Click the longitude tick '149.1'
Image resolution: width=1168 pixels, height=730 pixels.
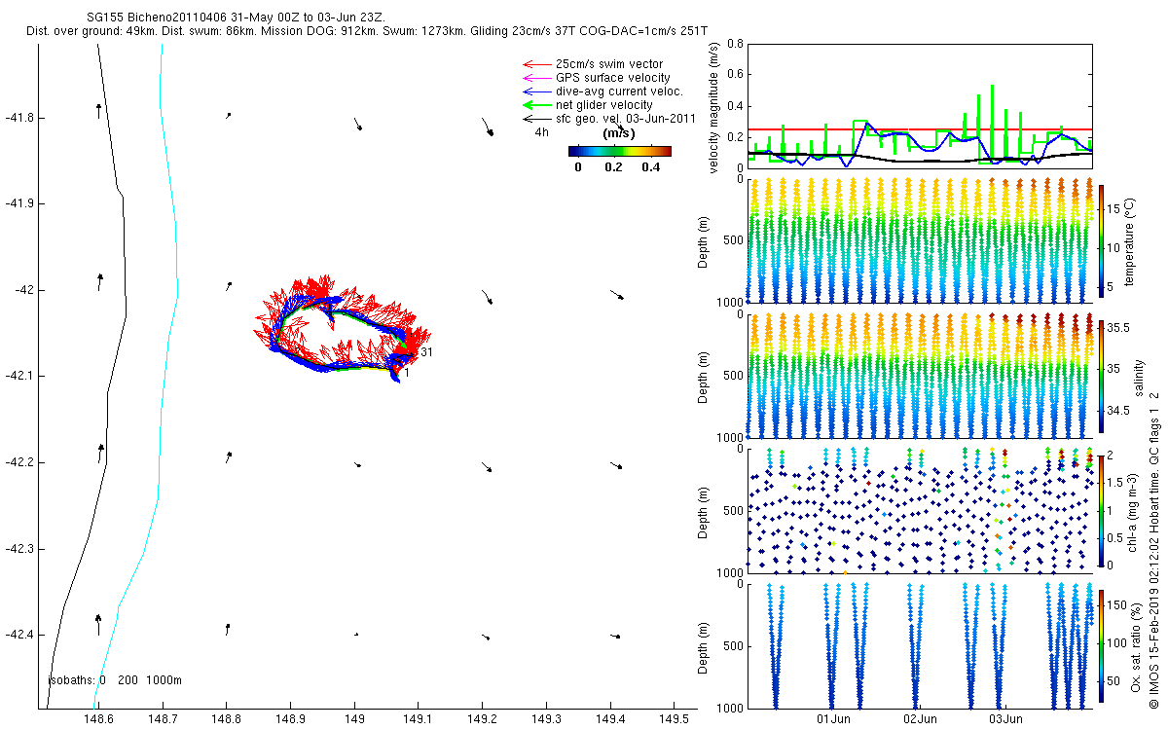[x=419, y=719]
